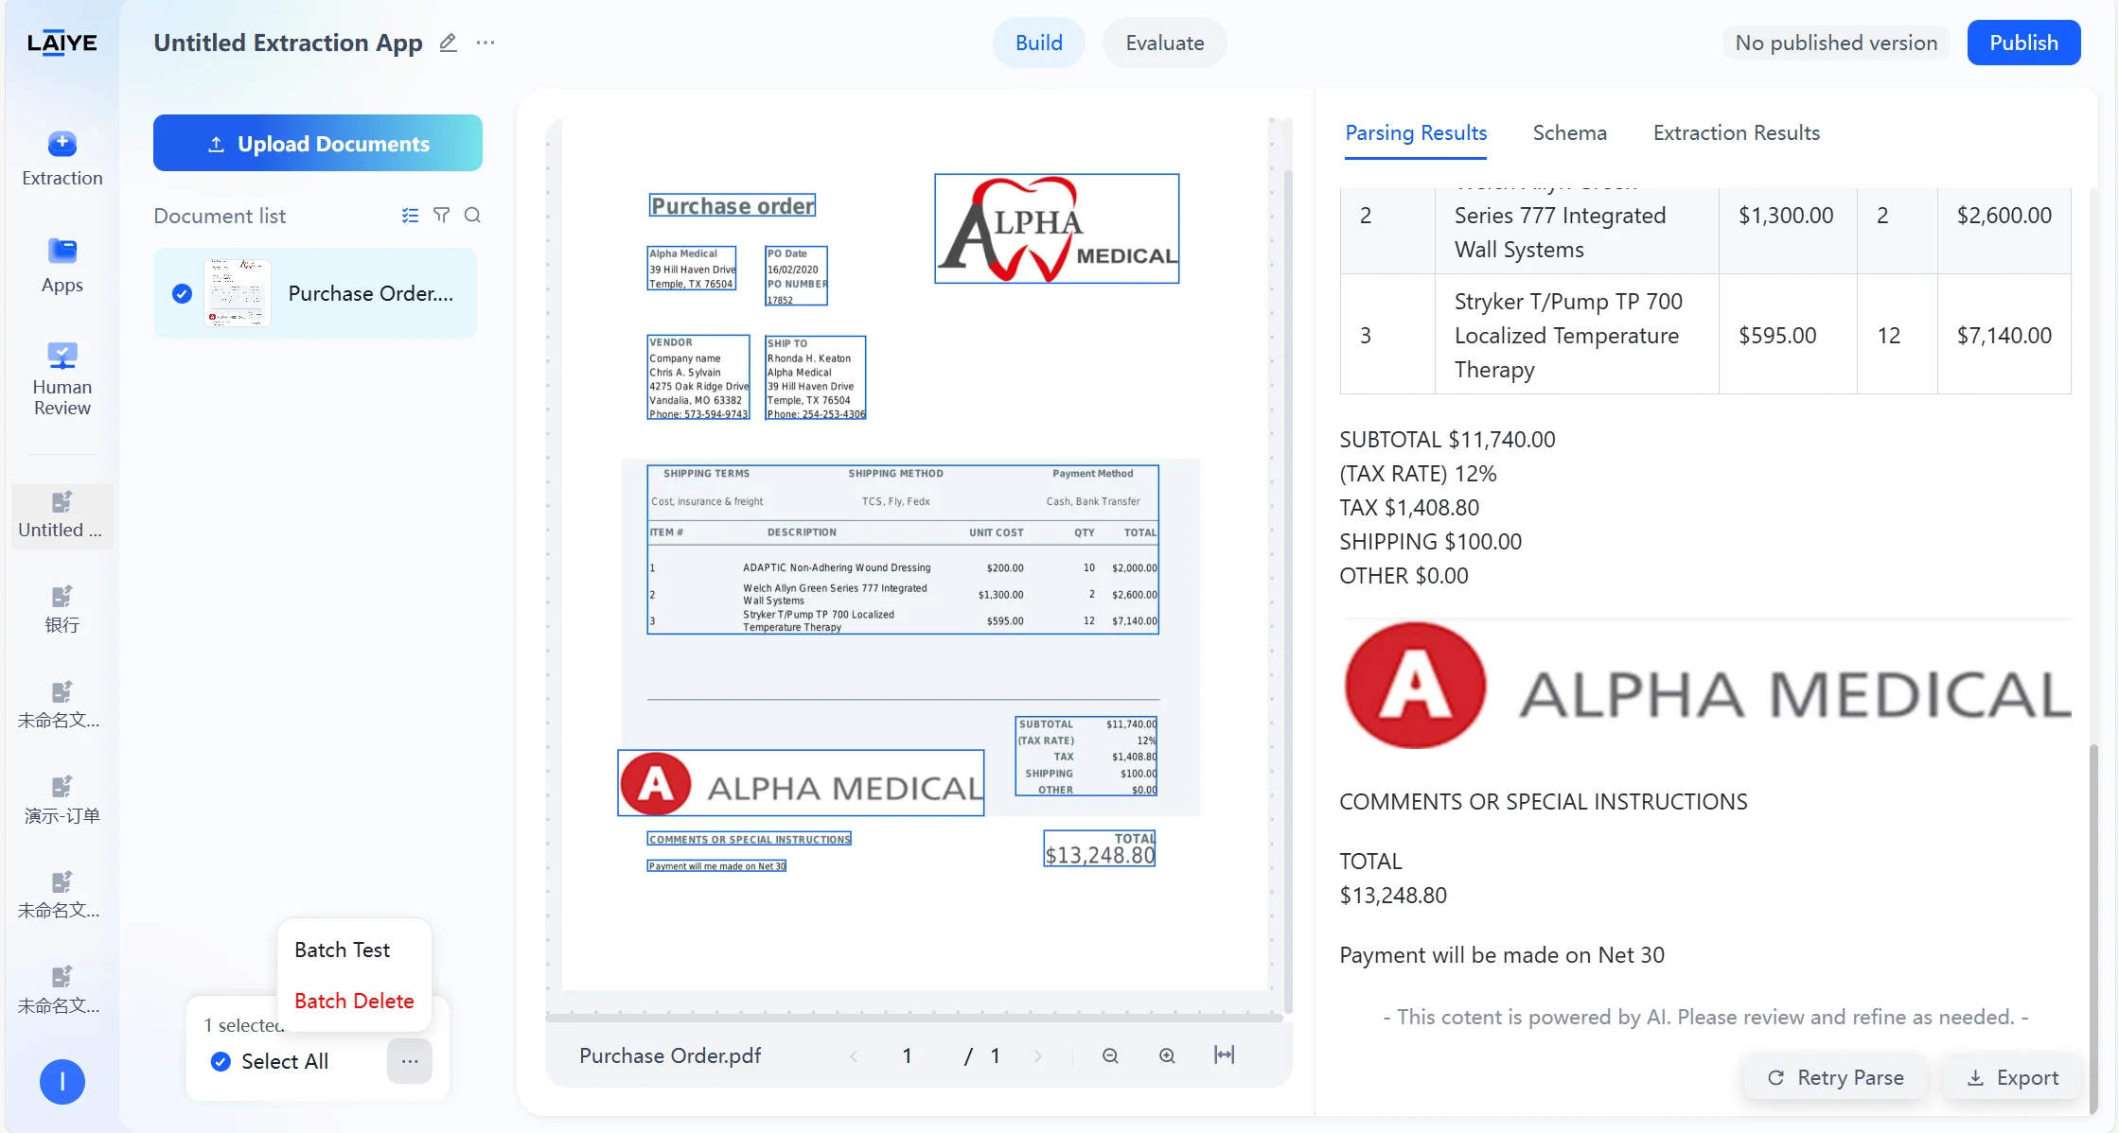Choose Batch Test from the popup menu
2119x1133 pixels.
(x=343, y=950)
